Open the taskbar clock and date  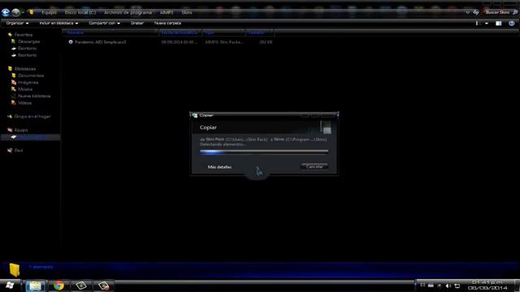coord(487,285)
